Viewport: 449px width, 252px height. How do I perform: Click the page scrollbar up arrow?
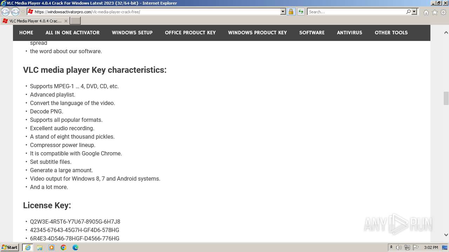(446, 33)
